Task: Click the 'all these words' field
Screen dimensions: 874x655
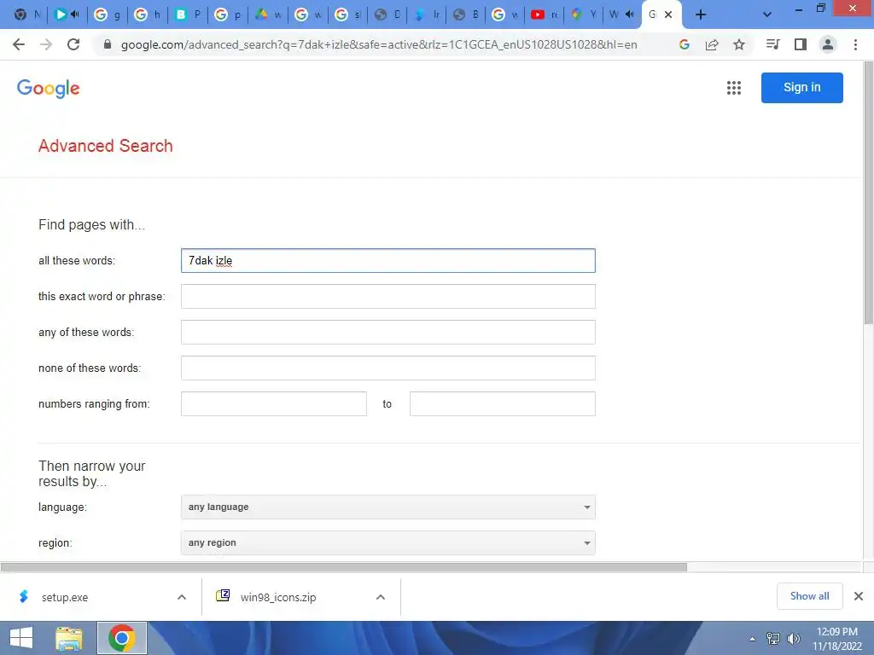Action: [388, 261]
